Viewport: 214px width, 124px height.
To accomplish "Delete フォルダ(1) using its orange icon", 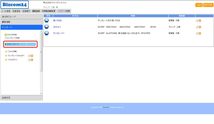I will (32, 60).
